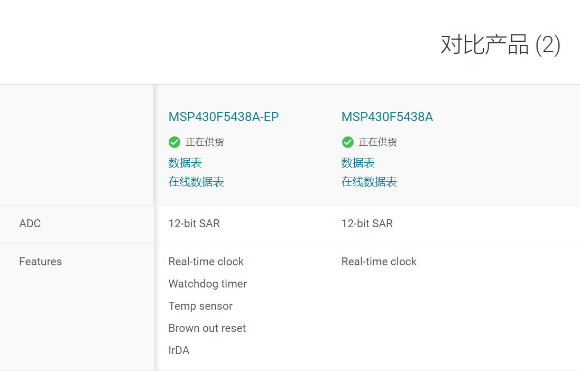Open 在线数据表 for MSP430F5438A-EP
The width and height of the screenshot is (580, 371).
tap(196, 182)
